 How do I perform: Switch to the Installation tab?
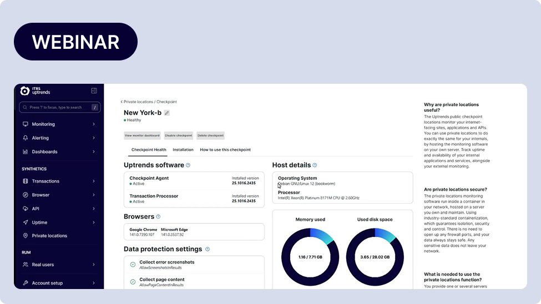183,150
